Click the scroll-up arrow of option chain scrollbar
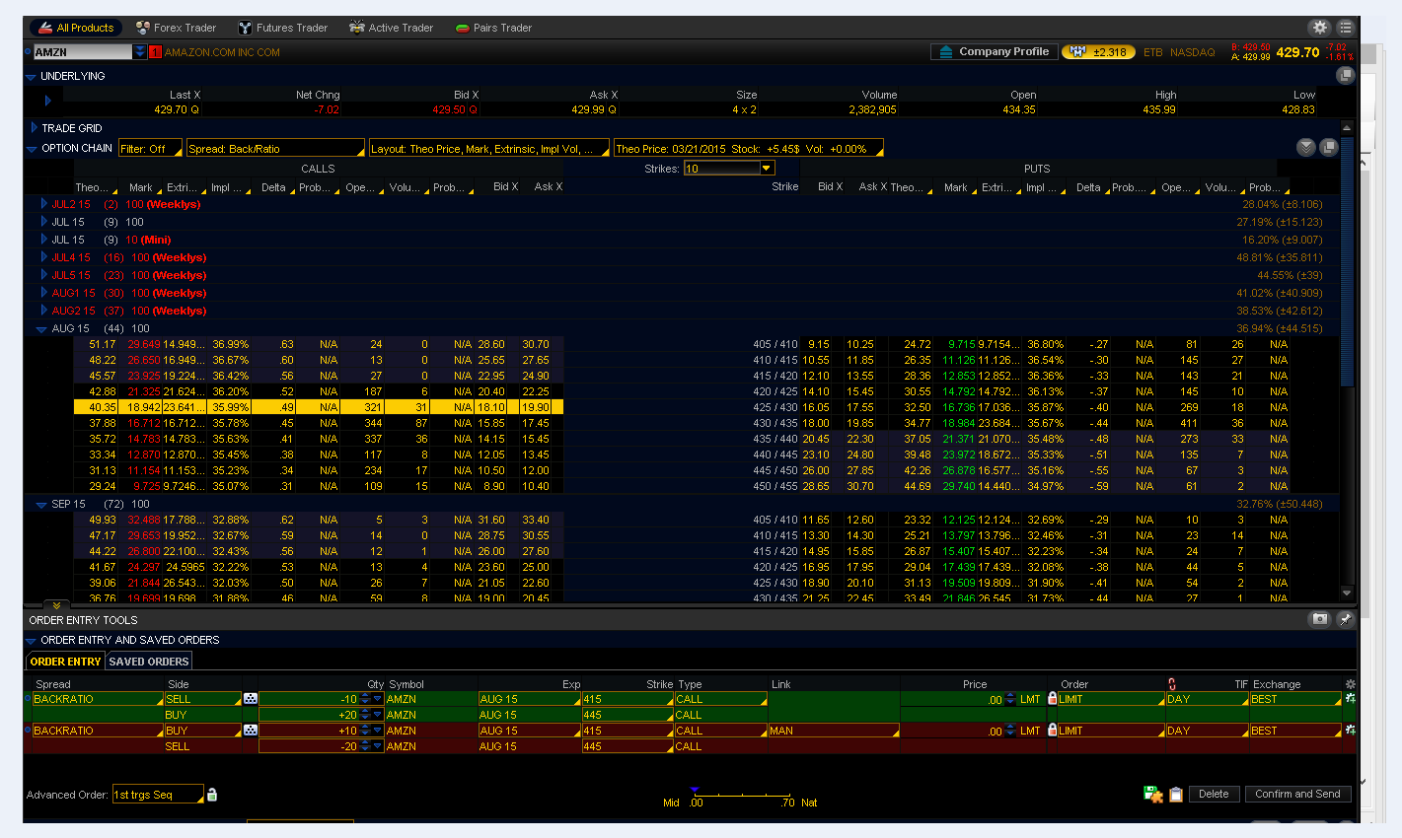The width and height of the screenshot is (1402, 838). (x=1348, y=128)
